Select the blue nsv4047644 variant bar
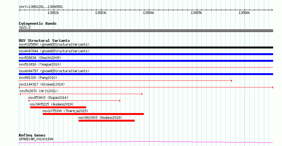 tap(146, 54)
